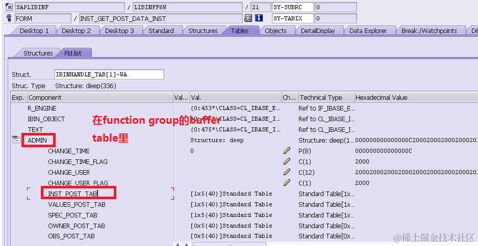Click the Exp. column header
Viewport: 478px width, 246px height.
tap(19, 97)
